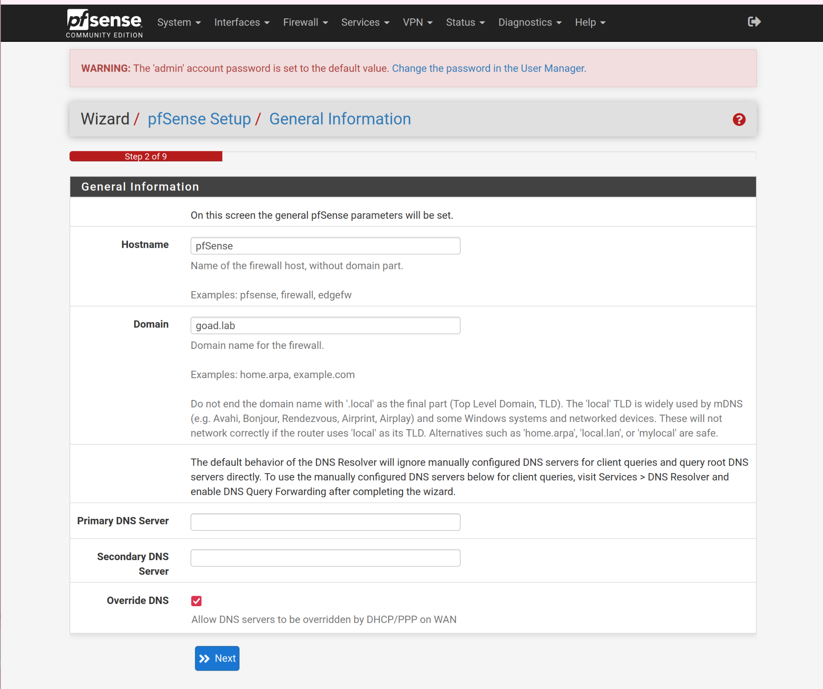The width and height of the screenshot is (823, 689).
Task: Expand the System dropdown menu
Action: [179, 23]
